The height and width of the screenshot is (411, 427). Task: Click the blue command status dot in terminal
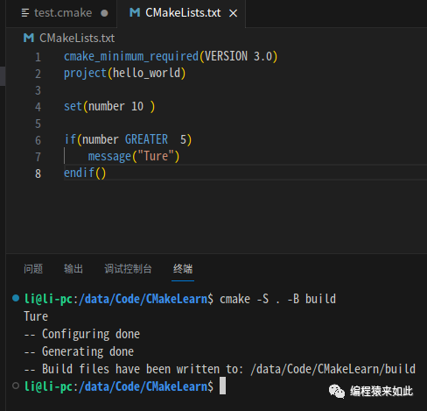[x=16, y=298]
